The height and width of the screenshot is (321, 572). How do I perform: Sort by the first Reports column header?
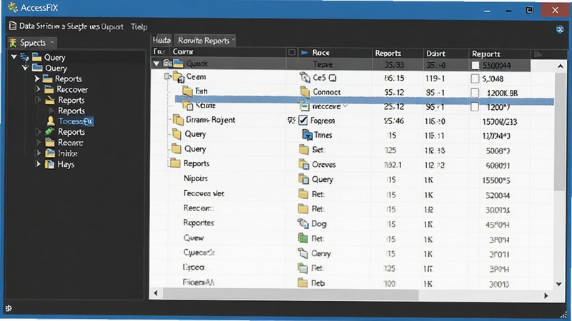(x=398, y=53)
